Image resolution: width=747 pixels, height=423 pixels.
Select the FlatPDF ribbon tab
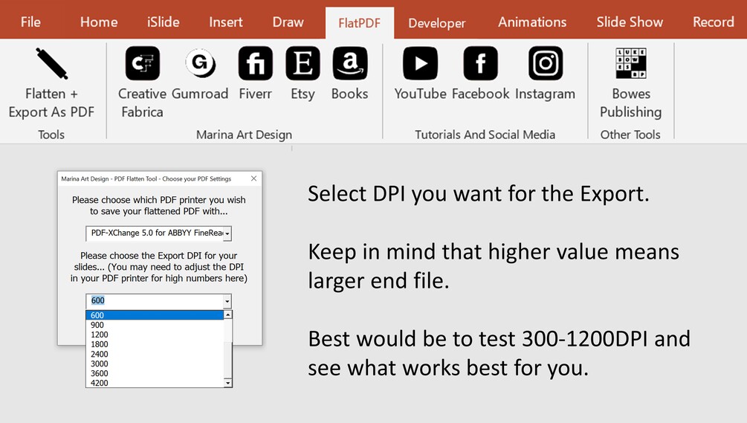tap(360, 23)
